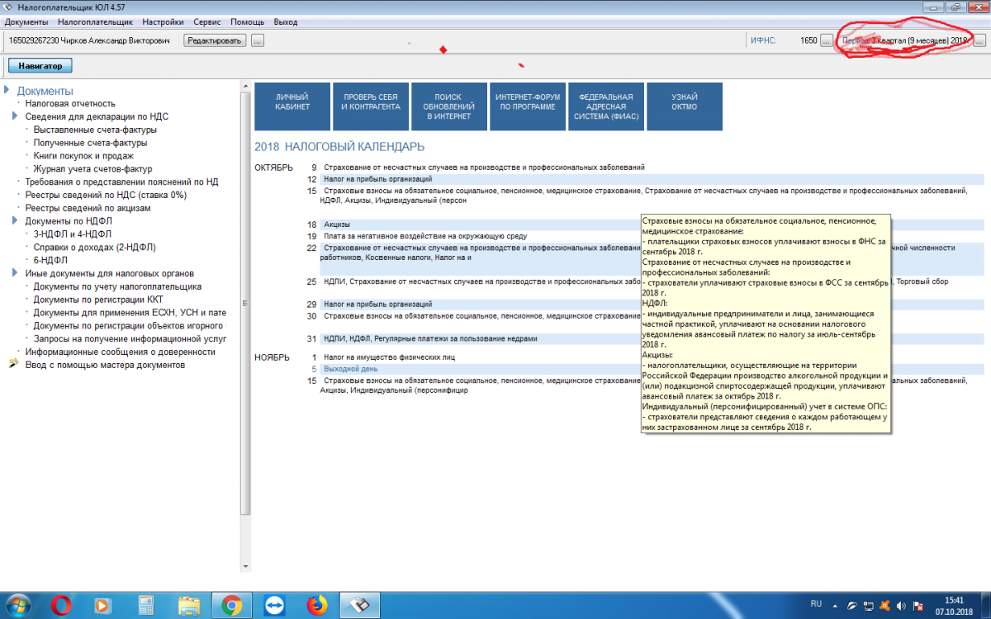Collapse Иные документы для налоговых органов node
The height and width of the screenshot is (619, 991).
tap(16, 272)
